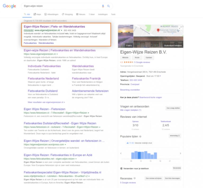Expand dropdown arrow next to ad URL
This screenshot has width=203, height=188.
point(62,30)
